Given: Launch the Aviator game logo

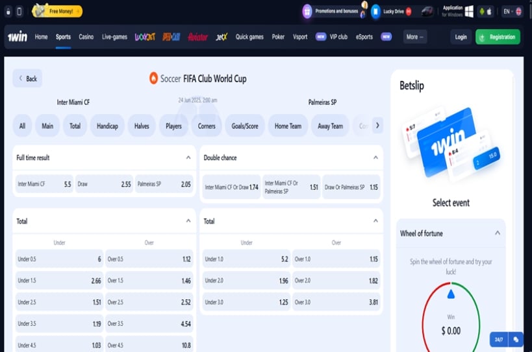Looking at the screenshot, I should click(198, 37).
